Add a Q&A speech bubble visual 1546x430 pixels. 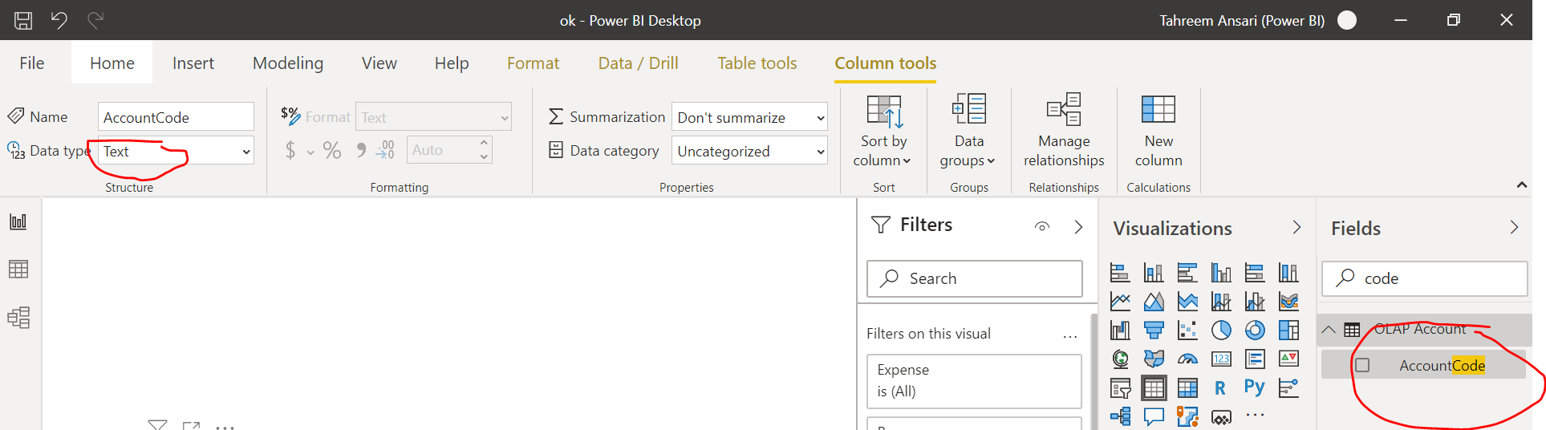[1154, 416]
